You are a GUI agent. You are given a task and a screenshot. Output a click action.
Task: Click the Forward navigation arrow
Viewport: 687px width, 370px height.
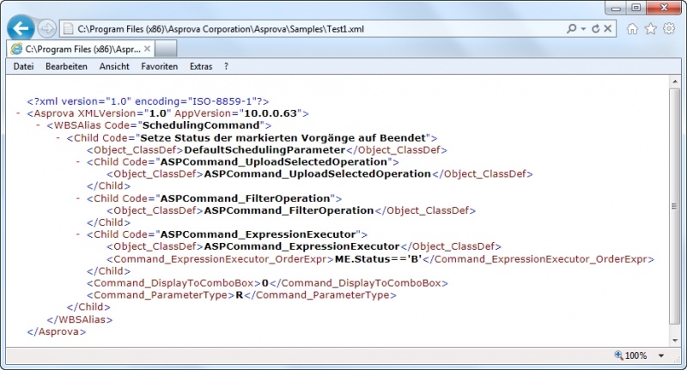coord(48,28)
